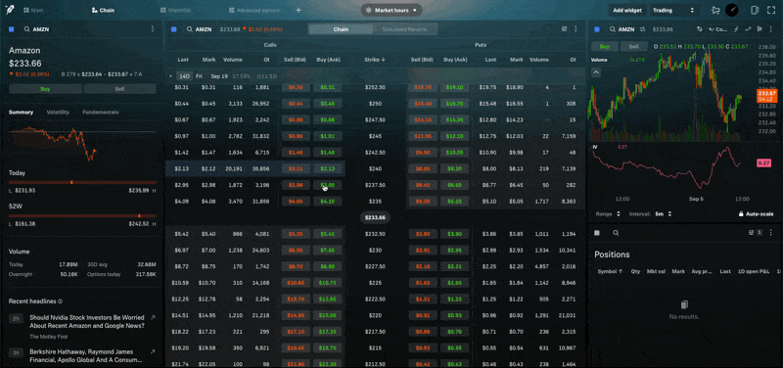The height and width of the screenshot is (368, 783).
Task: Open the Market hours selector
Action: [391, 10]
